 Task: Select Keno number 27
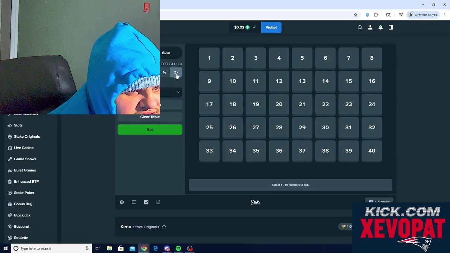click(x=256, y=128)
